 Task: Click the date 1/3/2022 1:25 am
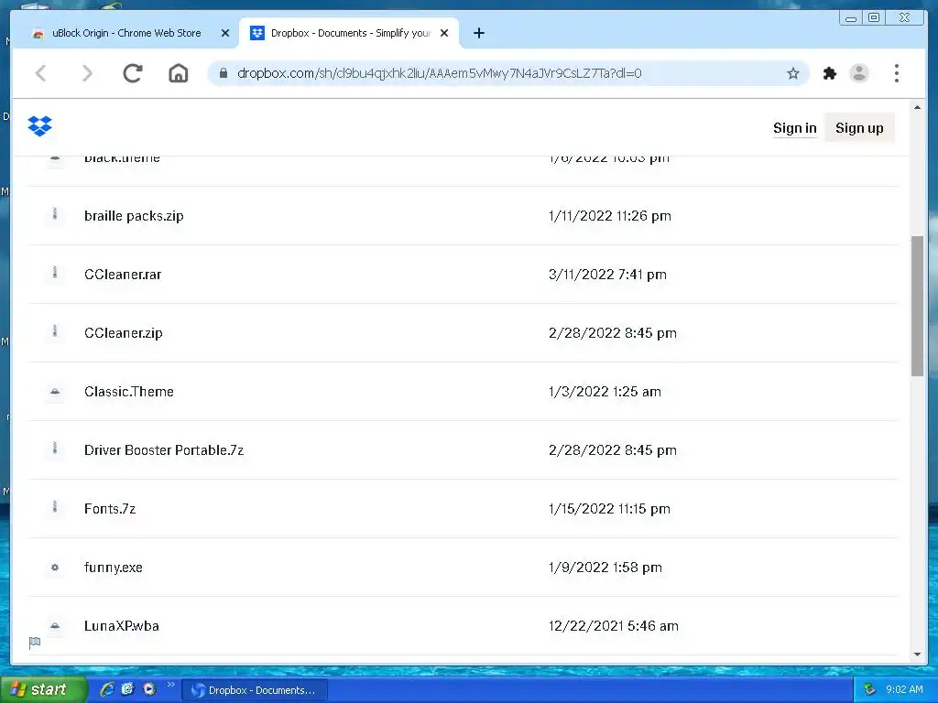[x=605, y=392]
